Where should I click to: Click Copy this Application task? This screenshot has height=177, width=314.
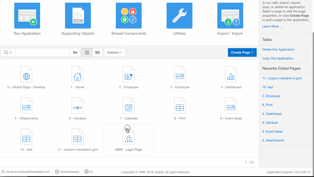pyautogui.click(x=277, y=58)
